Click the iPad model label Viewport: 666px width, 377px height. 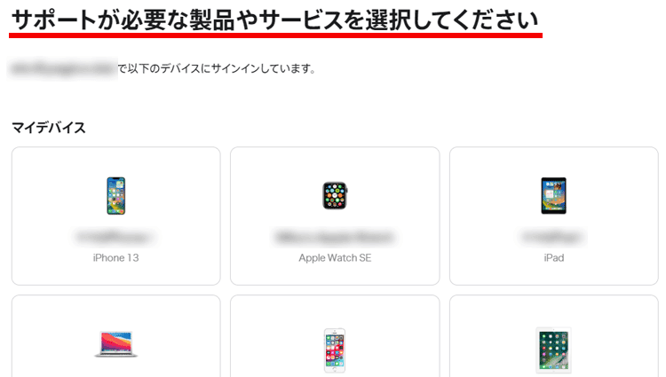coord(554,258)
